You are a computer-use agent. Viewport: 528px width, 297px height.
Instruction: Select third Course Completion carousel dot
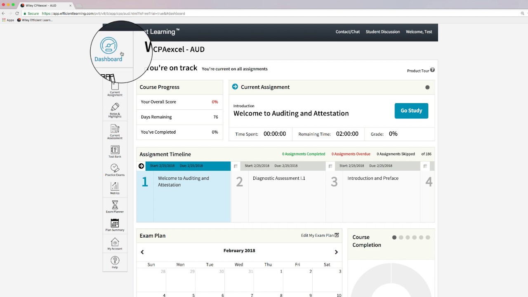[x=408, y=237]
